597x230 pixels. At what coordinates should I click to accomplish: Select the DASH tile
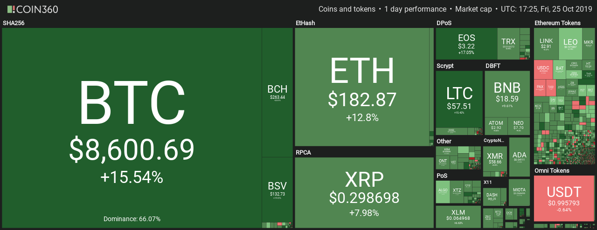coord(492,197)
